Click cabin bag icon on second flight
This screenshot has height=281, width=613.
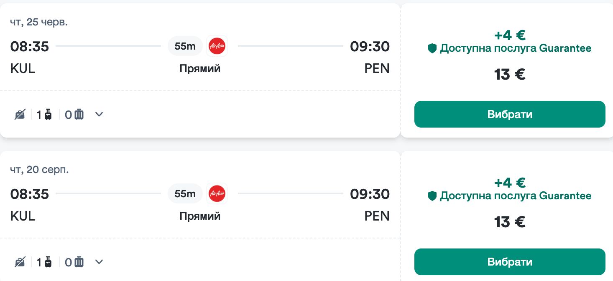pos(48,262)
